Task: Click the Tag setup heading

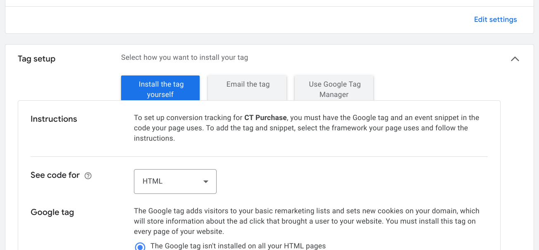Action: tap(36, 59)
